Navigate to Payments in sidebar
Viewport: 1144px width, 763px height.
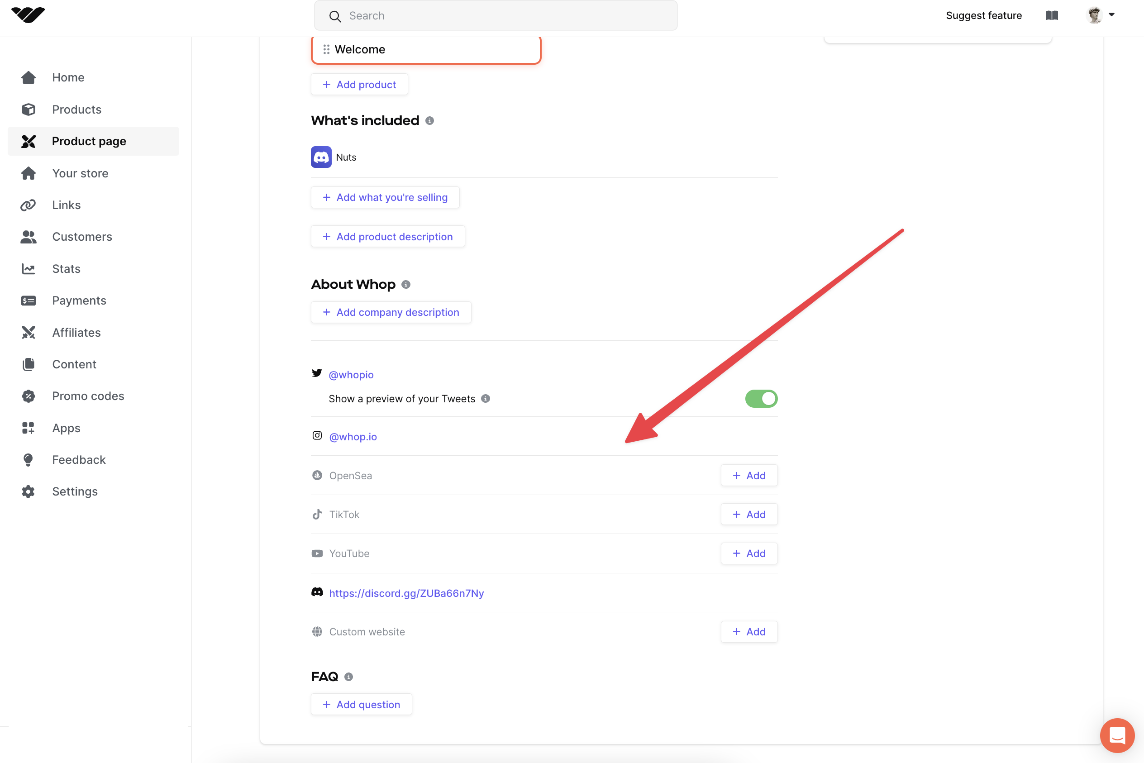(79, 301)
